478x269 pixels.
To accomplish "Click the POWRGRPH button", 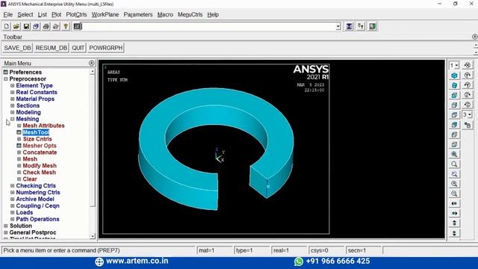I will [x=106, y=48].
